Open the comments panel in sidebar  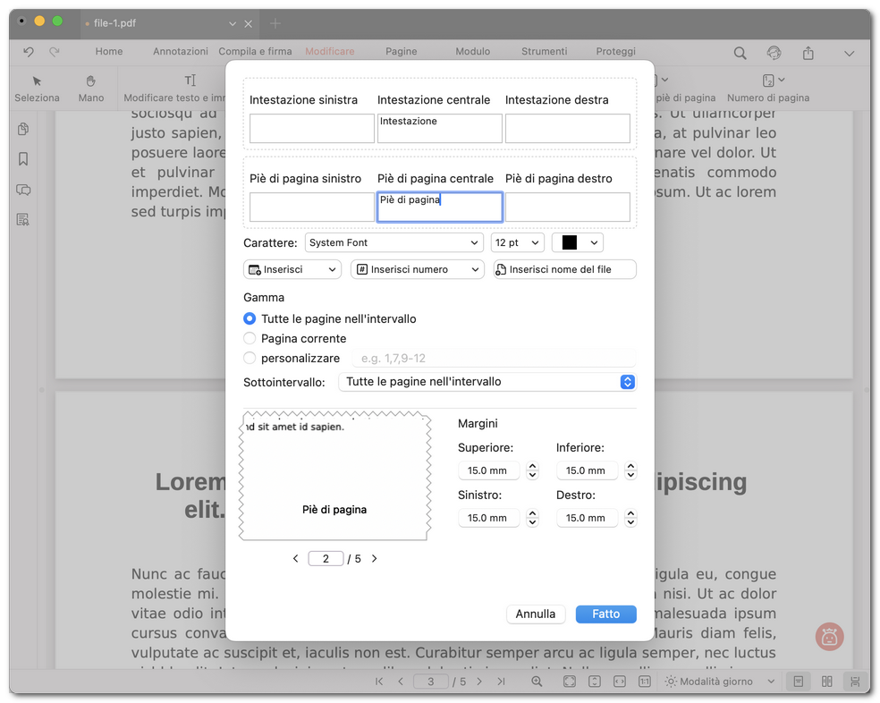point(23,190)
